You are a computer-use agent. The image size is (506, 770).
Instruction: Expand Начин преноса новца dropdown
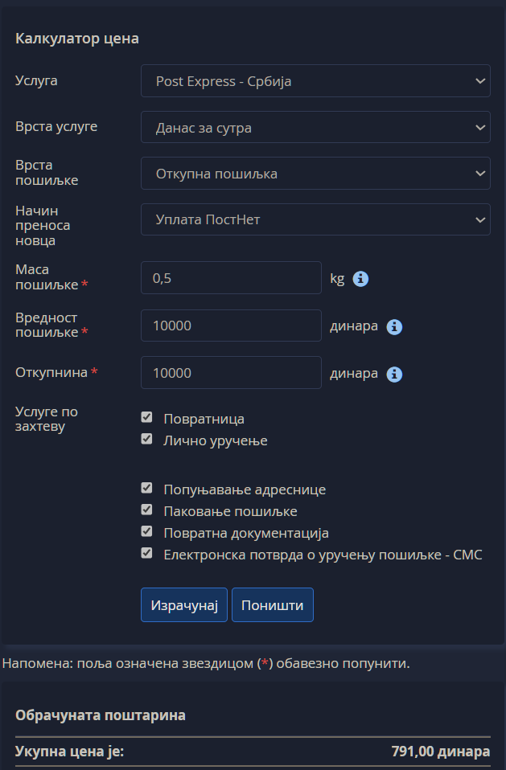(x=315, y=219)
